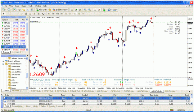
Task: Switch timeframe to M1
Action: [x=49, y=14]
